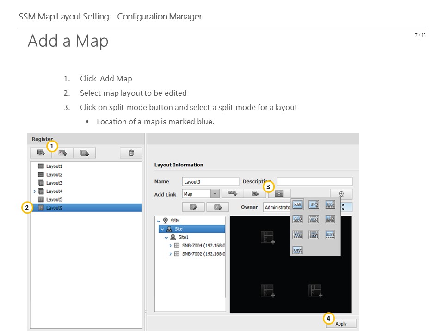444x333 pixels.
Task: Open the split-mode button
Action: tap(279, 193)
